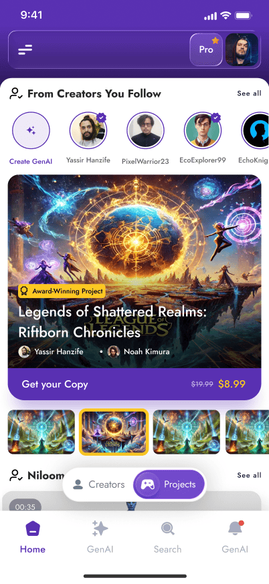
Task: Go to the Home tab
Action: point(33,537)
